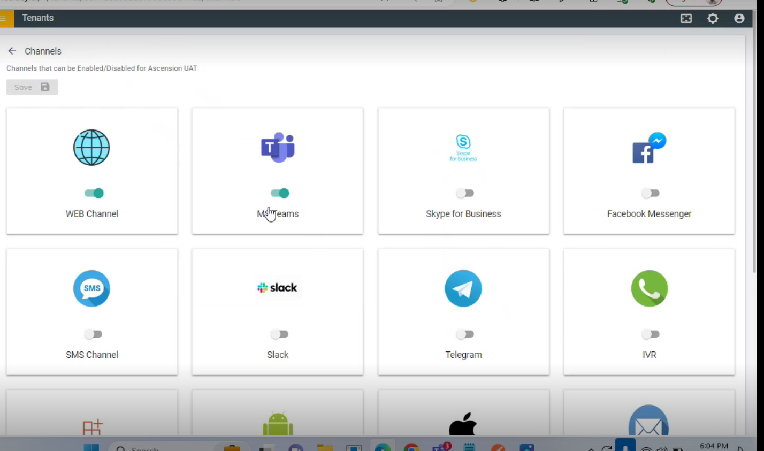Enable the SMS Channel toggle
Image resolution: width=764 pixels, height=451 pixels.
click(x=93, y=334)
